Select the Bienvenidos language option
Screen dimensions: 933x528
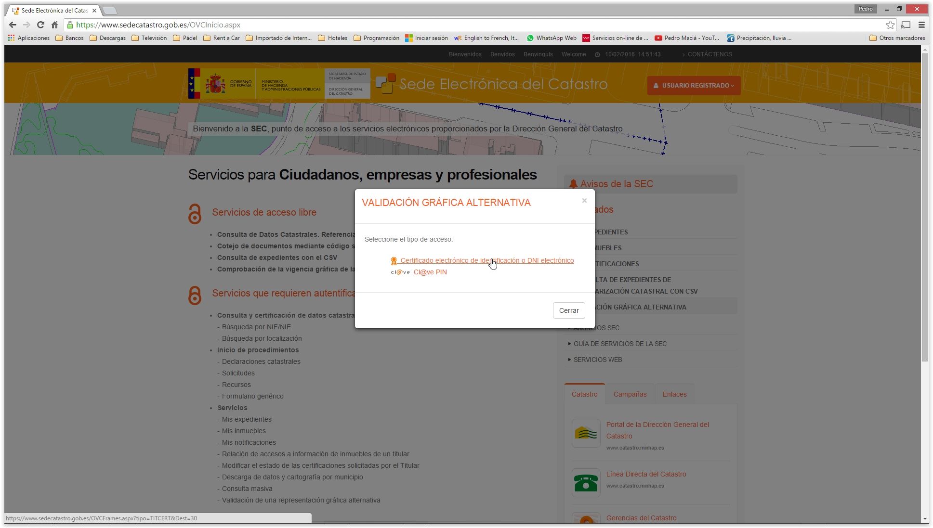[465, 54]
